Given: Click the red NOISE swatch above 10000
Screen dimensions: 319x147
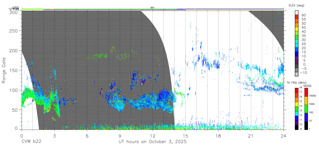Looking at the screenshot, I should [x=306, y=92].
